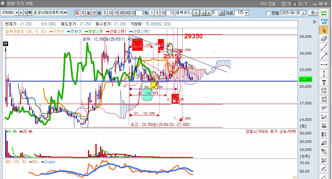Select the arrow line drawing tool
Image resolution: width=332 pixels, height=179 pixels.
pyautogui.click(x=324, y=56)
